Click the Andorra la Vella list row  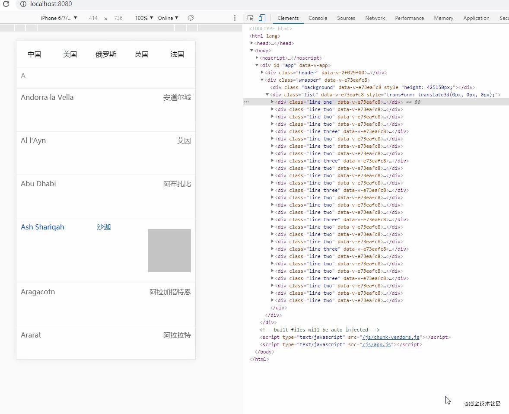pos(106,110)
